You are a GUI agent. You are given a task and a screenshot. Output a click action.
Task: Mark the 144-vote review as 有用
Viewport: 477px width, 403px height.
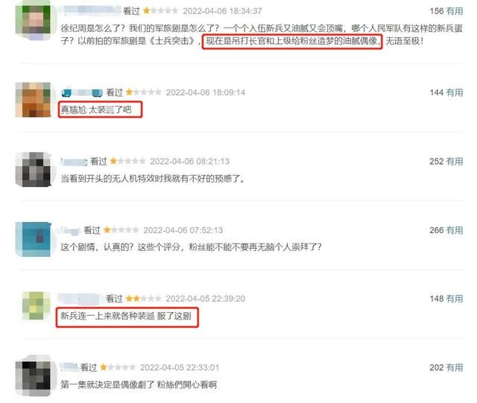455,92
